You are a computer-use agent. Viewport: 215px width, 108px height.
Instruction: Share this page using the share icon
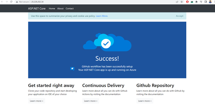pos(177,2)
